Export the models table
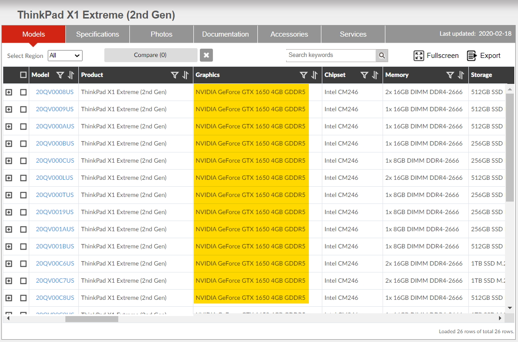This screenshot has height=342, width=518. (484, 56)
